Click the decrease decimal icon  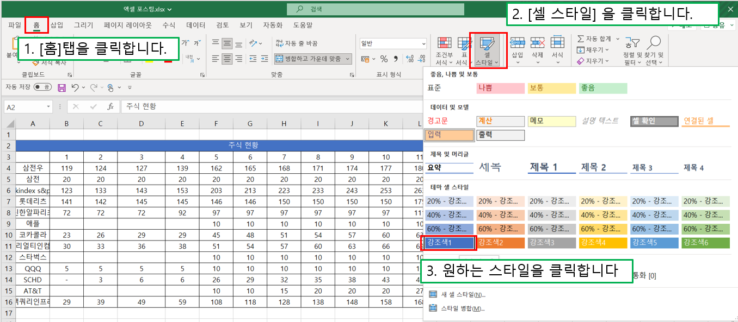[420, 59]
